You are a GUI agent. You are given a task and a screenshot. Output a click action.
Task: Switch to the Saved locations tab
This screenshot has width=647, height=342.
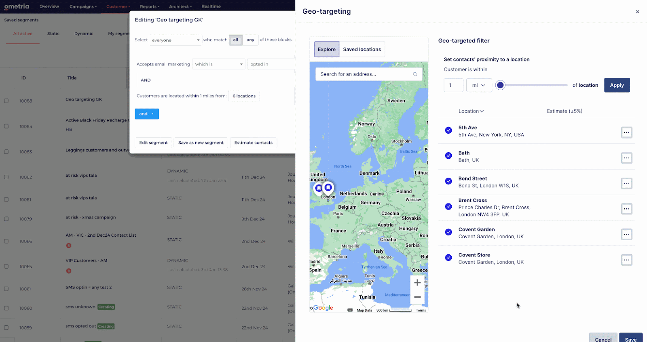[x=362, y=49]
